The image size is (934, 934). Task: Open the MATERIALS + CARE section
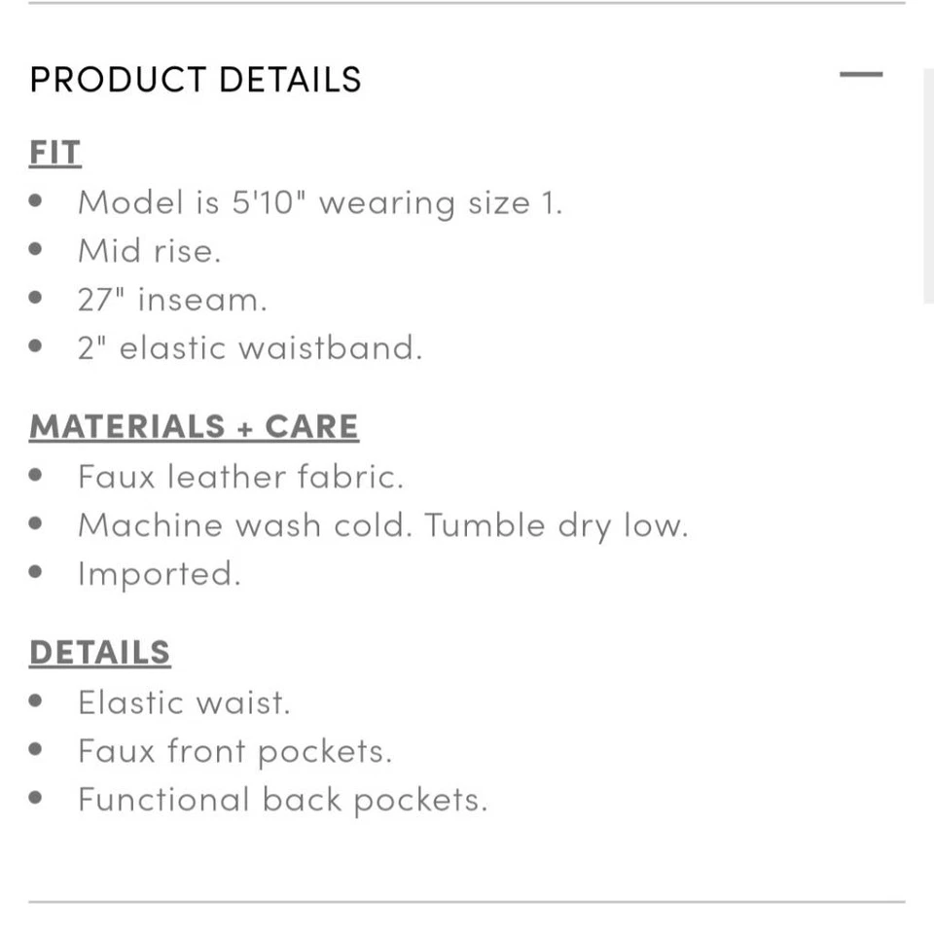[x=193, y=426]
